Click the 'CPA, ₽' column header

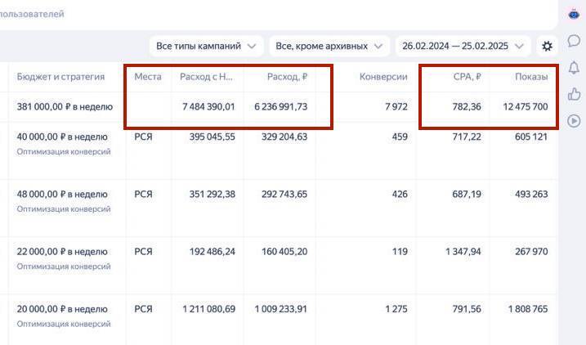[x=467, y=77]
